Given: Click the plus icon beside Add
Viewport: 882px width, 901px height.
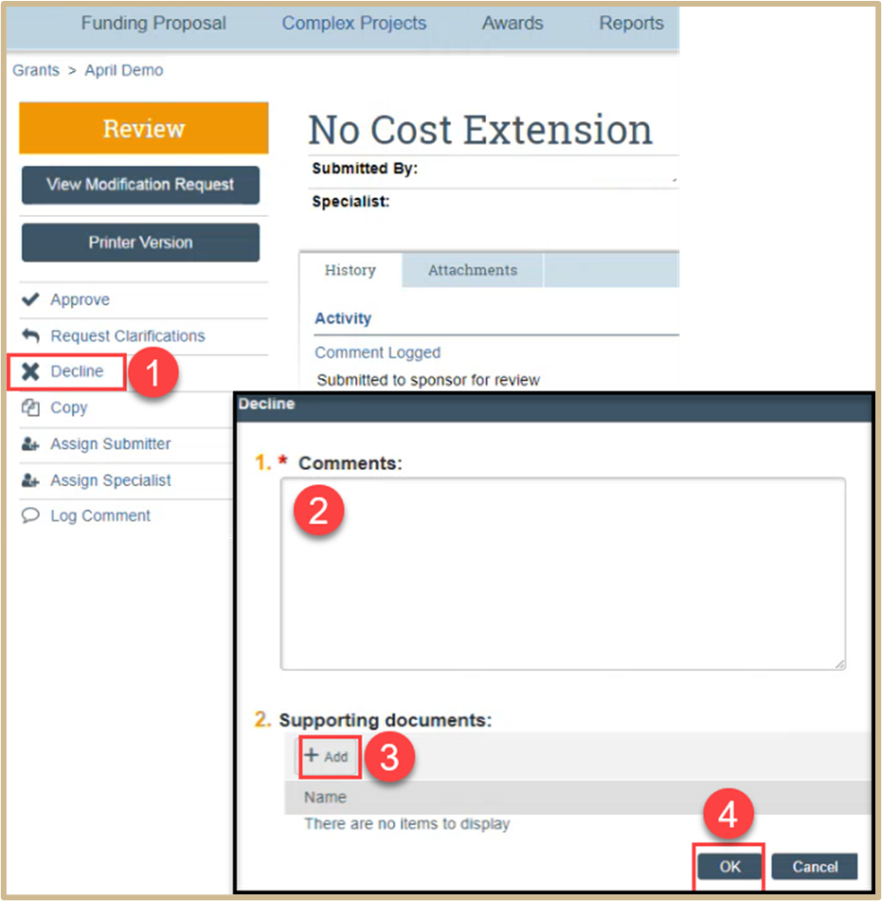Looking at the screenshot, I should pyautogui.click(x=312, y=755).
